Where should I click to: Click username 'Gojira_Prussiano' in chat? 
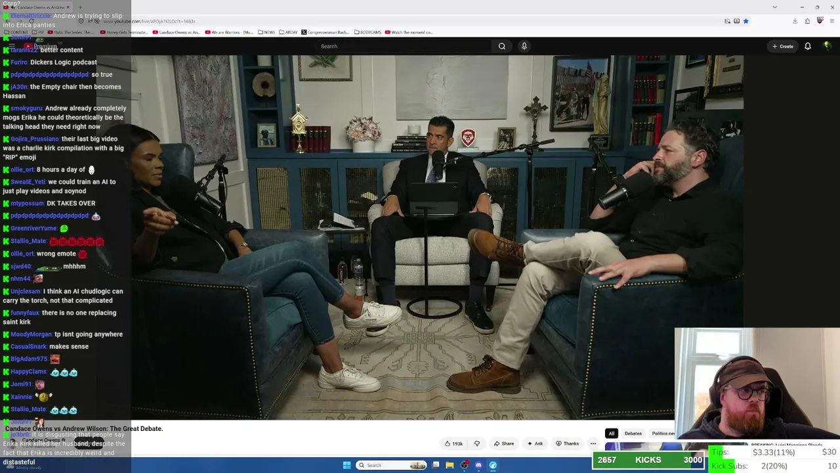click(34, 139)
